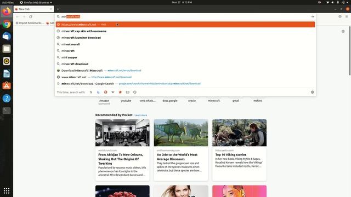
Task: Click Learn more beside Recommended by Pocket
Action: pos(141,115)
